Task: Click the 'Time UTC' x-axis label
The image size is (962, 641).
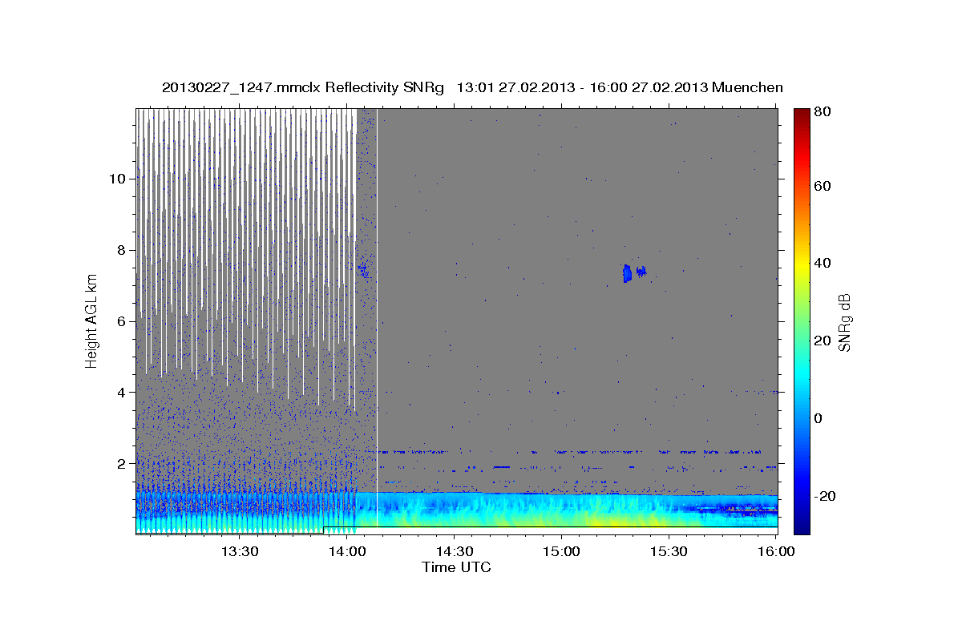Action: click(x=456, y=568)
